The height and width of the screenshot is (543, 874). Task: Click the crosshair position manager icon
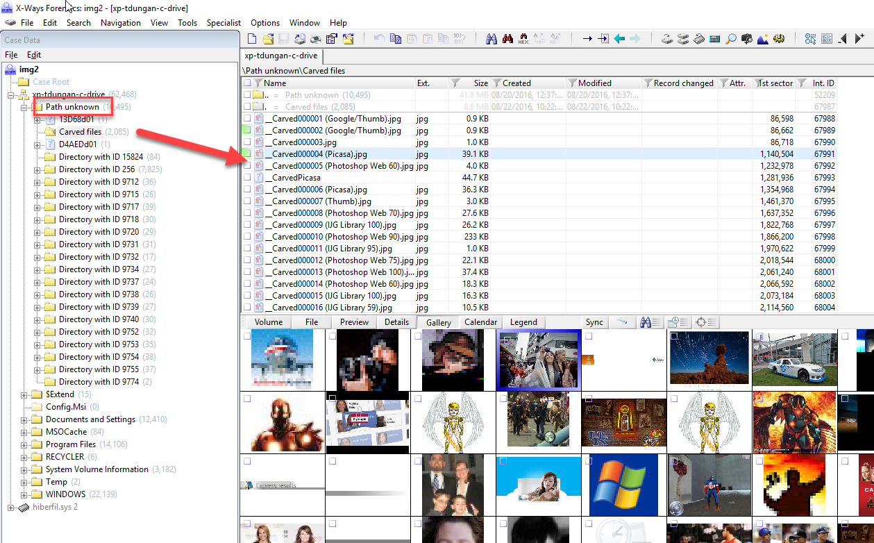click(707, 322)
